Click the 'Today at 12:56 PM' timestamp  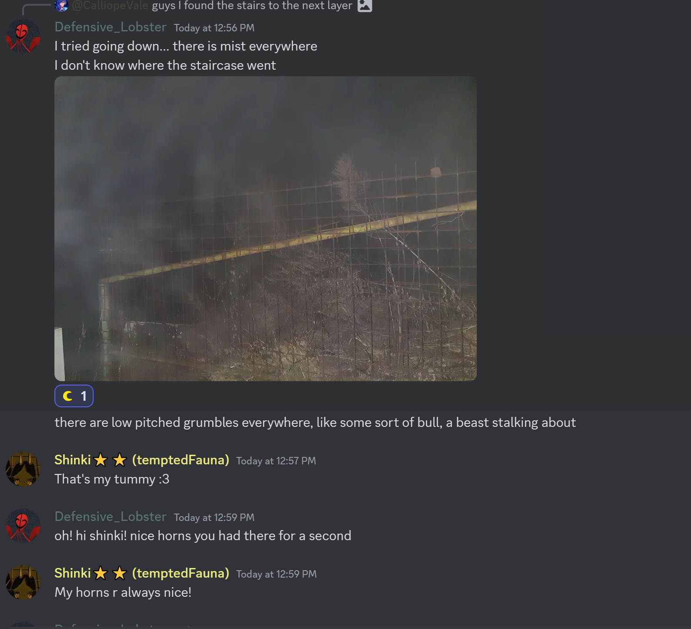coord(214,28)
